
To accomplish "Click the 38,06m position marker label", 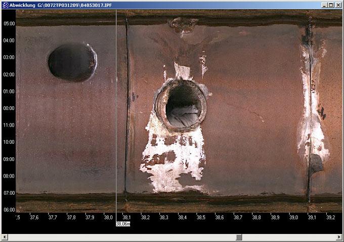I will [123, 223].
